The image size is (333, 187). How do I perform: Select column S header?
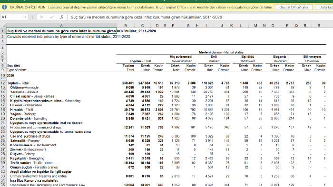click(319, 26)
